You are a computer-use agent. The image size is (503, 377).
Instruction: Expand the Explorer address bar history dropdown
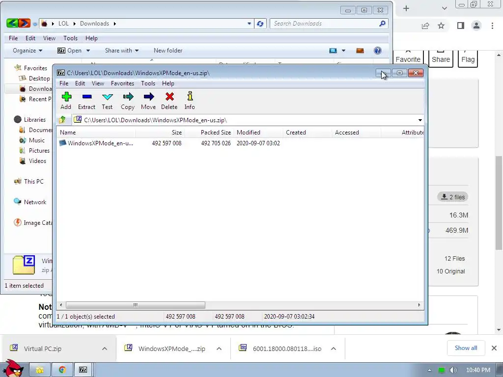point(249,24)
